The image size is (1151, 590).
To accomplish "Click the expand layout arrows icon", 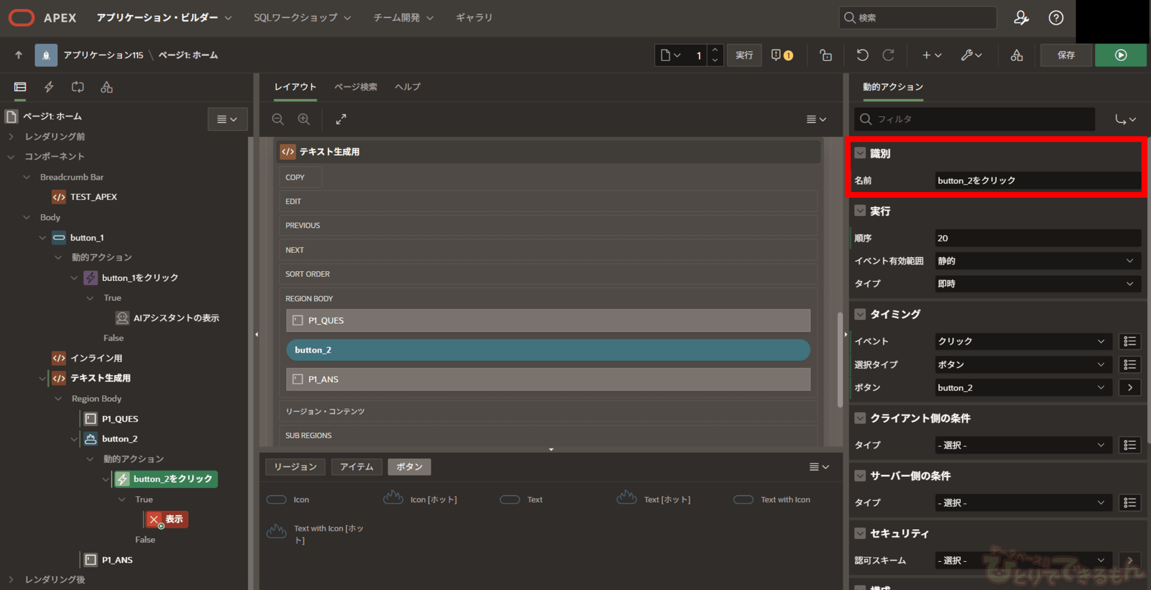I will [341, 119].
